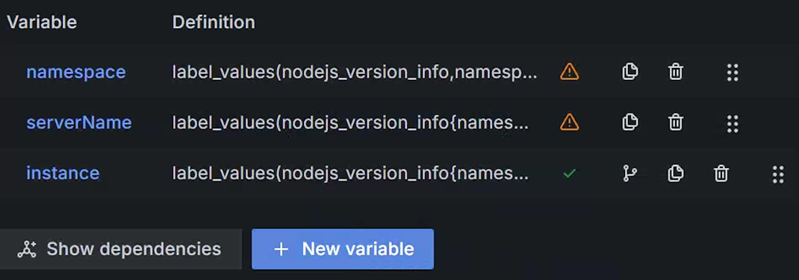Open the namespace variable link

[x=76, y=72]
